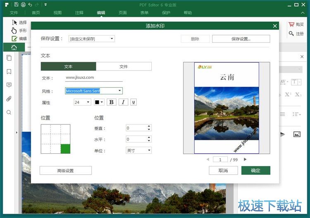This screenshot has height=218, width=310.
Task: Click the Print icon in title bar
Action: 23,5
